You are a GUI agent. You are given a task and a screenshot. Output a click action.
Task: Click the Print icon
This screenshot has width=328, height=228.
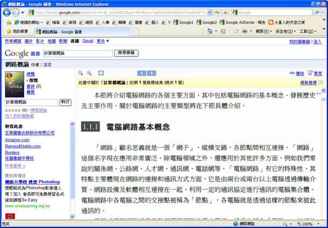pos(245,31)
